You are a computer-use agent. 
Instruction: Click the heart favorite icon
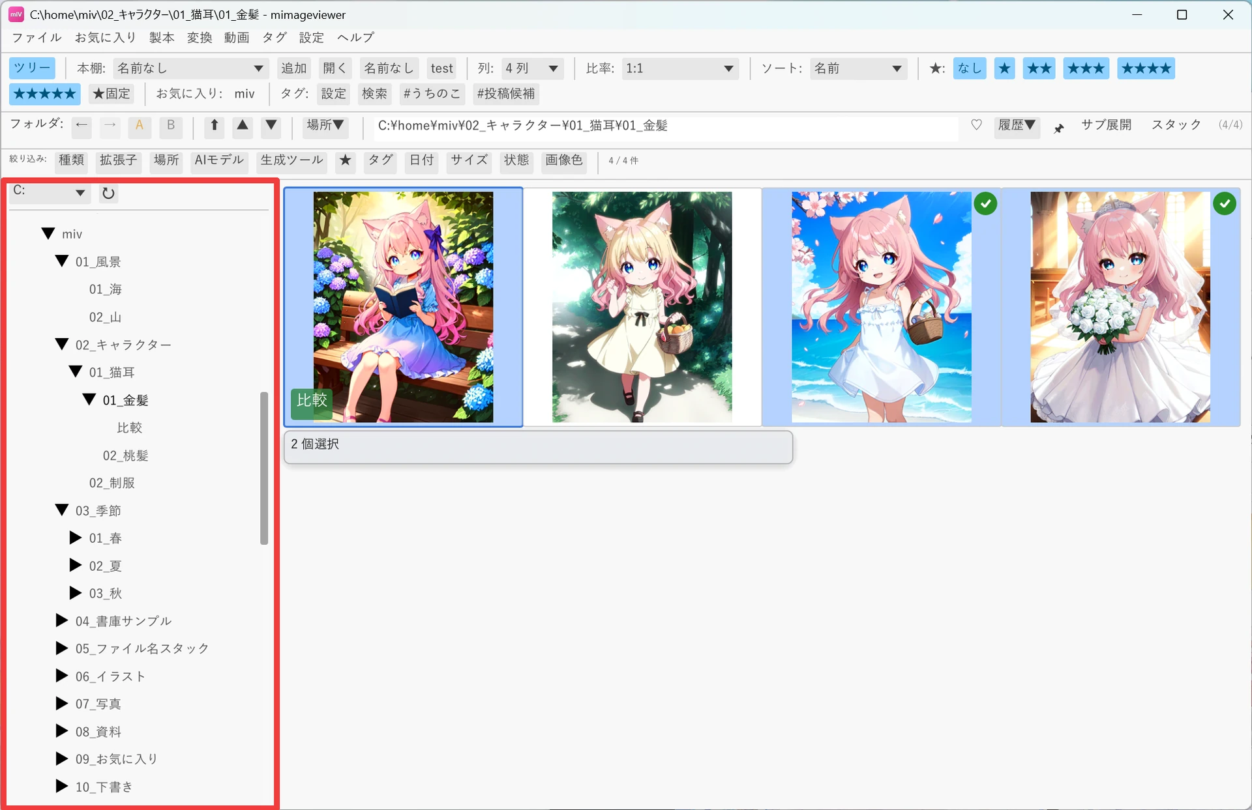tap(976, 125)
